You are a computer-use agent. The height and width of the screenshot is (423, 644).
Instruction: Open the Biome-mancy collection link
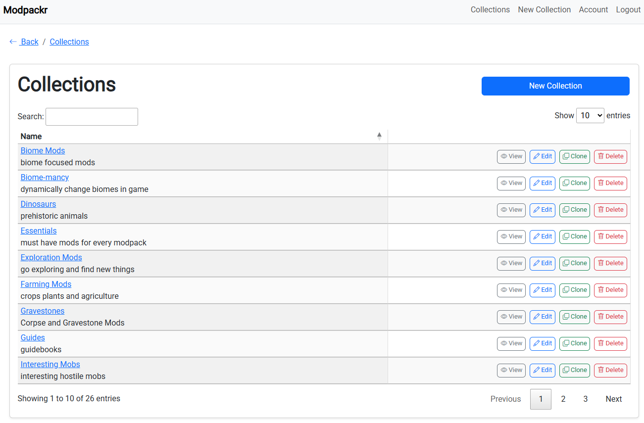point(45,177)
